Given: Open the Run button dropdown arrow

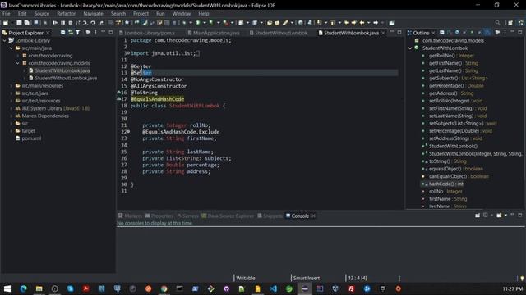Looking at the screenshot, I should click(205, 23).
